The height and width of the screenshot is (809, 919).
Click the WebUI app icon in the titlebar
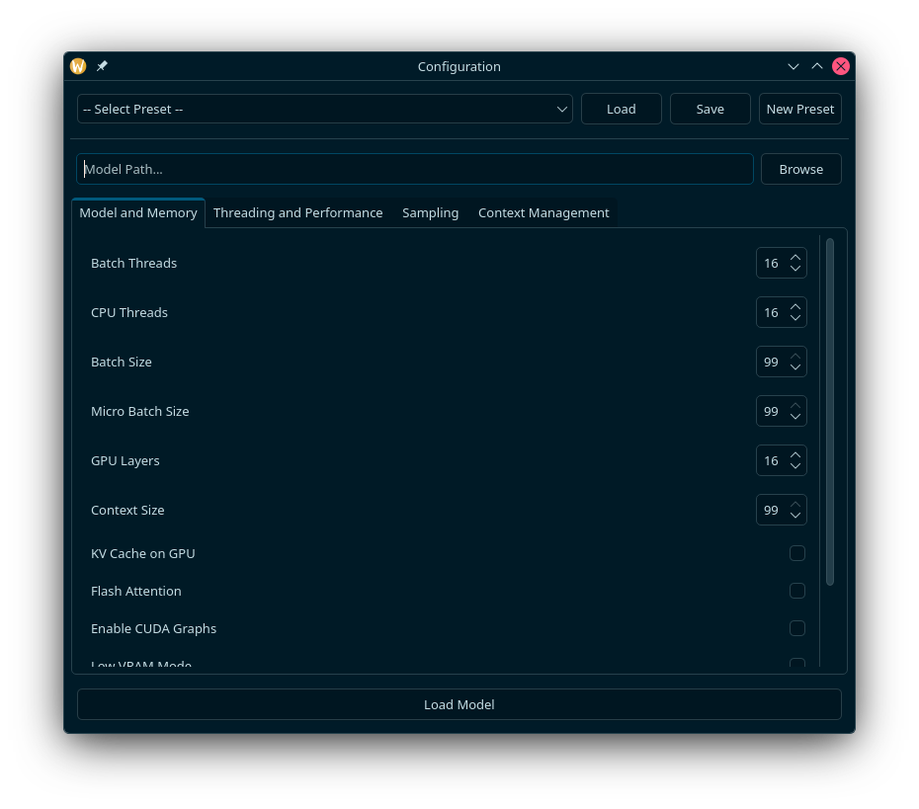click(x=78, y=66)
